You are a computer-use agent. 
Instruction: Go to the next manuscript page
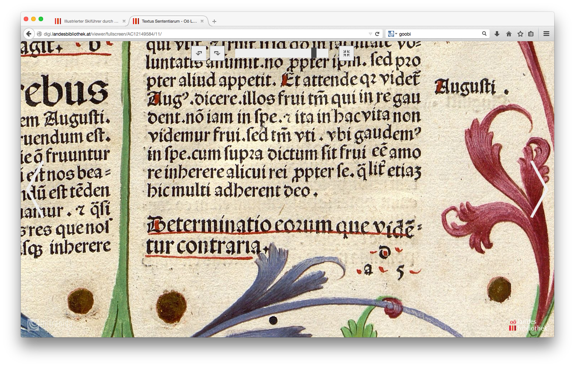(x=539, y=189)
